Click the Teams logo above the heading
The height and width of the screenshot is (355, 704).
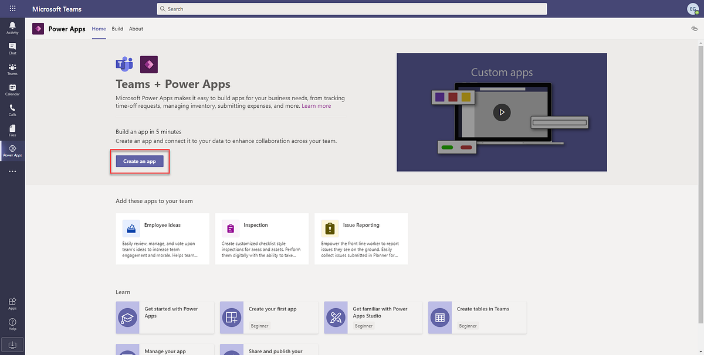(x=124, y=64)
